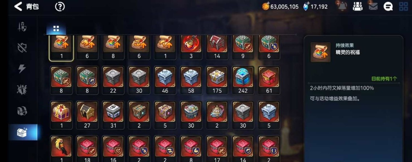Screen dimensions: 412x162
Task: Select the yellow-haired character item
Action: [61, 148]
